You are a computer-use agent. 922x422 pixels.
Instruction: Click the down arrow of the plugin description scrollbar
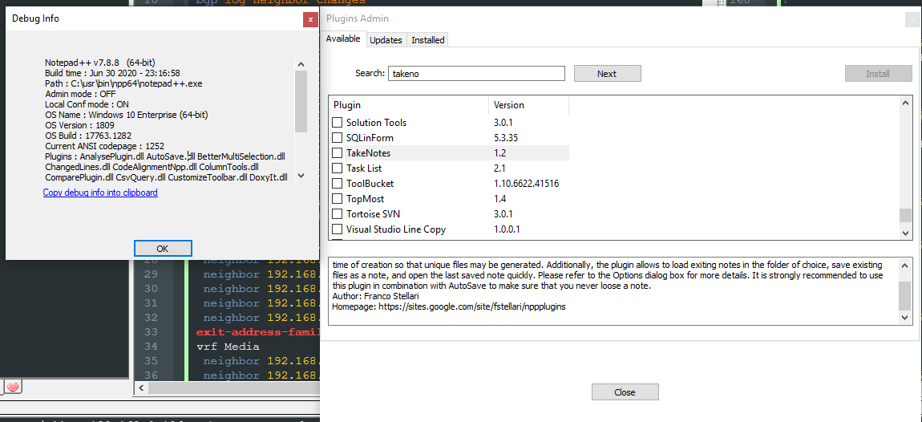click(905, 317)
